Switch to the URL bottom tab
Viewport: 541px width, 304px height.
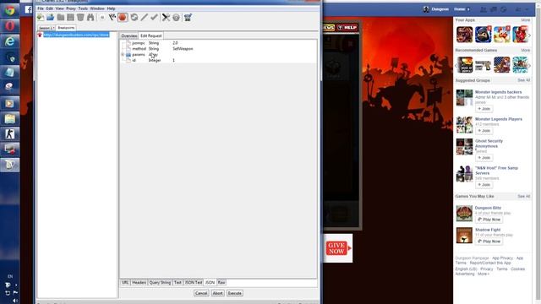(125, 282)
